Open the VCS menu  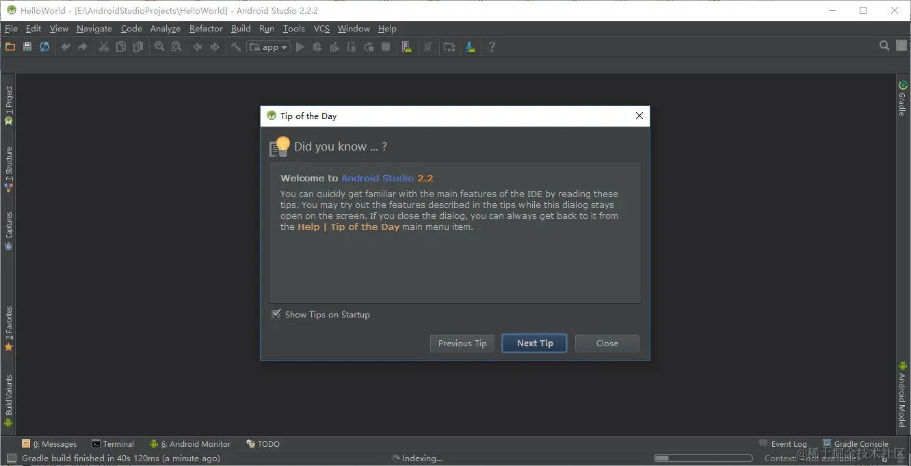(321, 29)
